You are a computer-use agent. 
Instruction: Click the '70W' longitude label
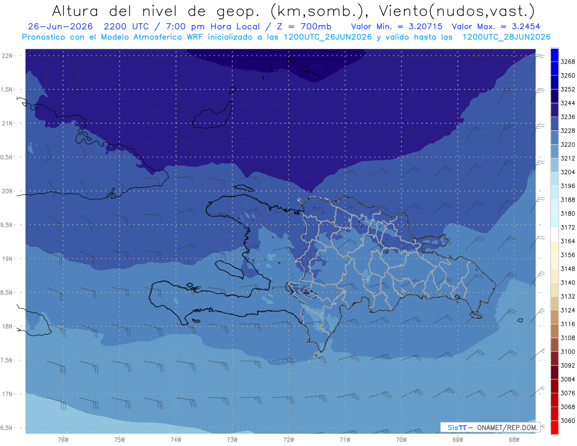[x=401, y=440]
